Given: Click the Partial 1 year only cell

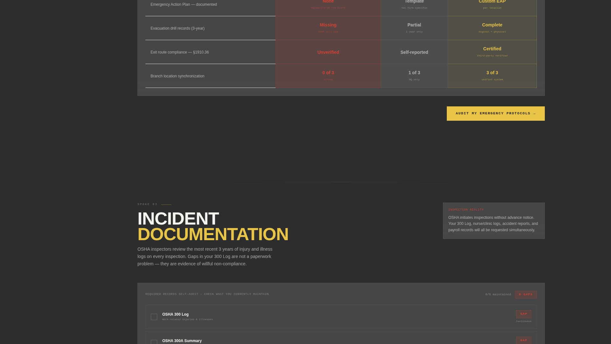Looking at the screenshot, I should [414, 28].
